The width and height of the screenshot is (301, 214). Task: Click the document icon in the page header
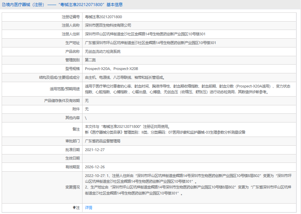4,5
